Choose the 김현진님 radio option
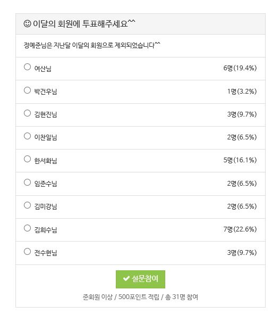This screenshot has height=323, width=280. tap(27, 113)
